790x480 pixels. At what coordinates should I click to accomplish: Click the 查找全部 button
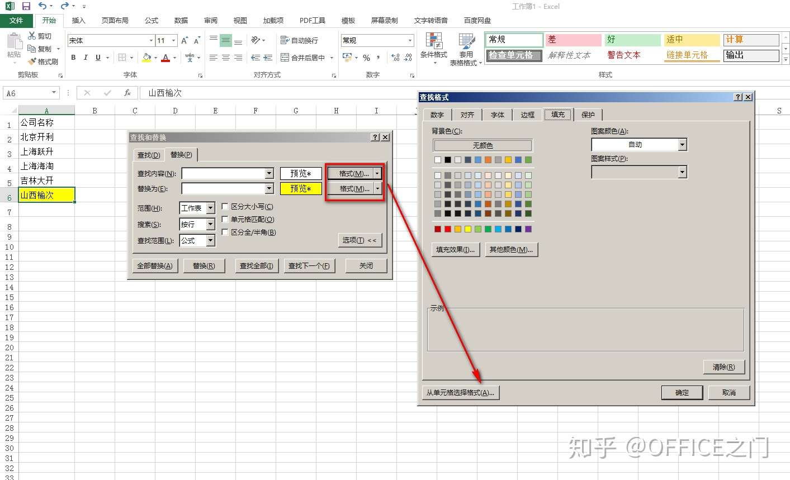click(256, 266)
